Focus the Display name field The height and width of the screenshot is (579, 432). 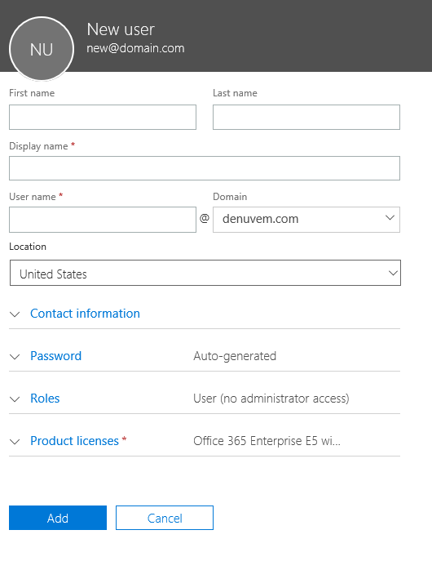pyautogui.click(x=205, y=168)
